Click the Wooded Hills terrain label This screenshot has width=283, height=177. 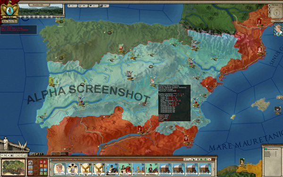point(39,5)
